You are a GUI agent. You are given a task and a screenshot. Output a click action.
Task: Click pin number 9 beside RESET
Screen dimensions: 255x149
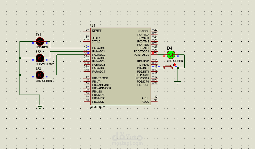86,30
